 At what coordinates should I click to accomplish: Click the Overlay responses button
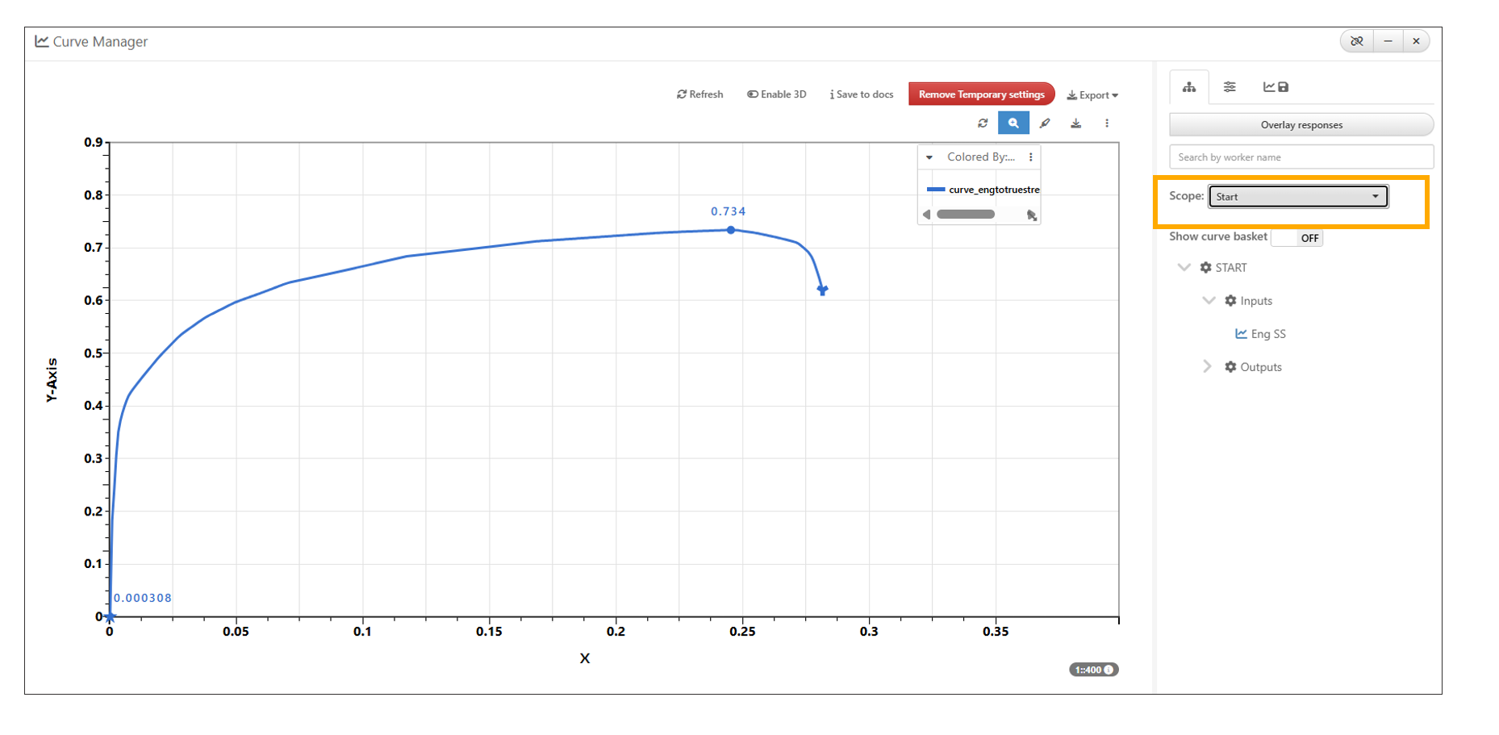point(1301,125)
